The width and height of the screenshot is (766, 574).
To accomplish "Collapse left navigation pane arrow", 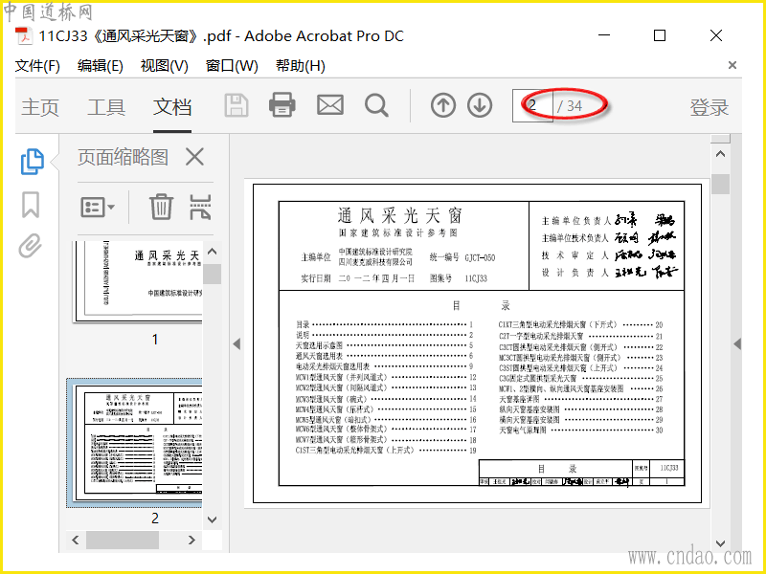I will click(x=237, y=344).
